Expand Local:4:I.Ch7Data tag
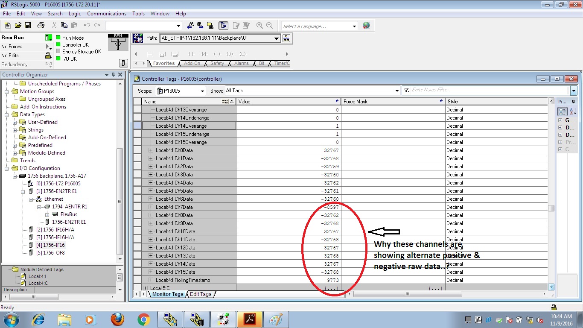The height and width of the screenshot is (328, 583). click(151, 207)
